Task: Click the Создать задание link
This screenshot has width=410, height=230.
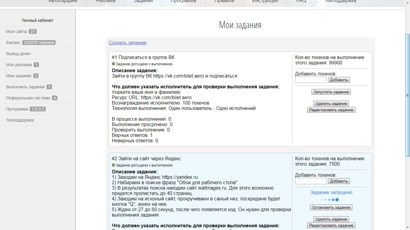Action: click(x=128, y=43)
